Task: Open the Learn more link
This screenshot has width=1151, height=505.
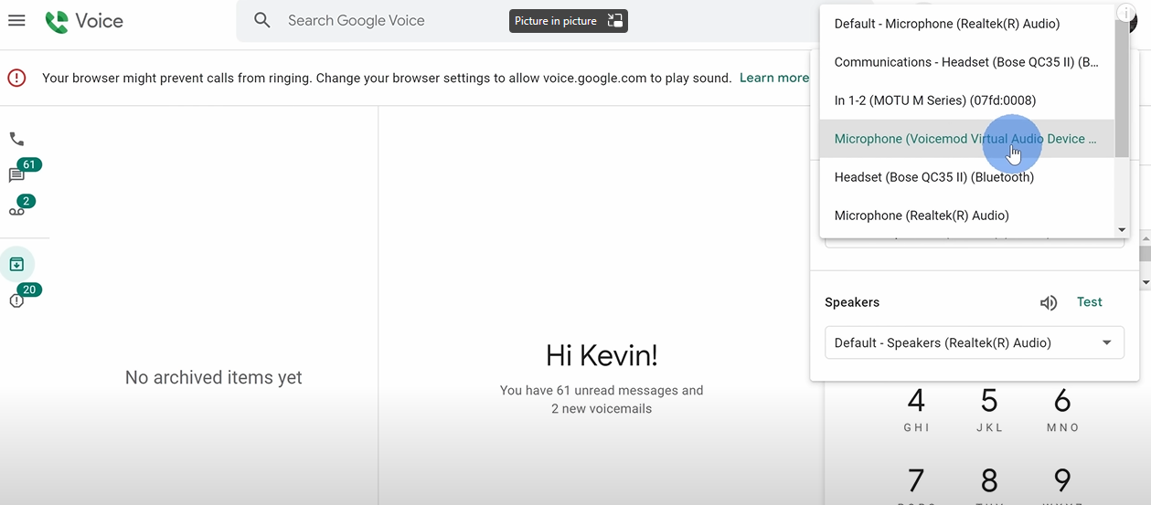Action: point(773,78)
